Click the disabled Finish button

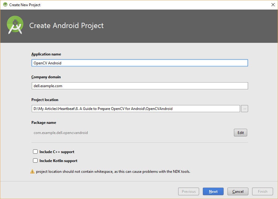(262, 191)
